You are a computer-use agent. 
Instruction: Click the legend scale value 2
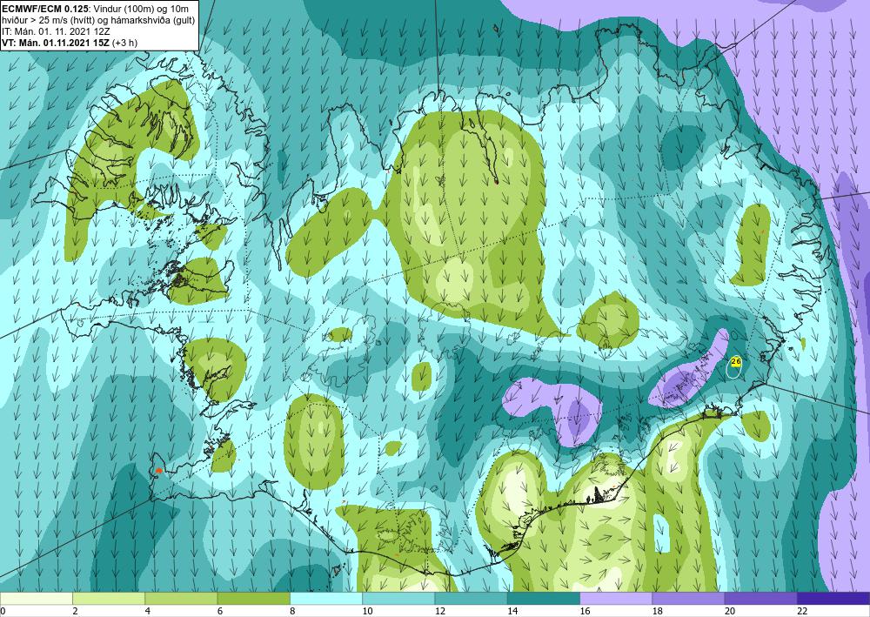[75, 611]
